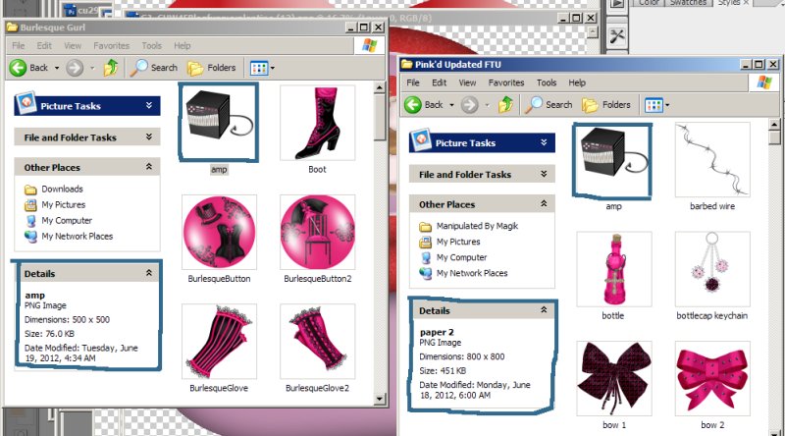Image resolution: width=785 pixels, height=436 pixels.
Task: Select BurlesqueButton2 thumbnail
Action: tap(317, 232)
